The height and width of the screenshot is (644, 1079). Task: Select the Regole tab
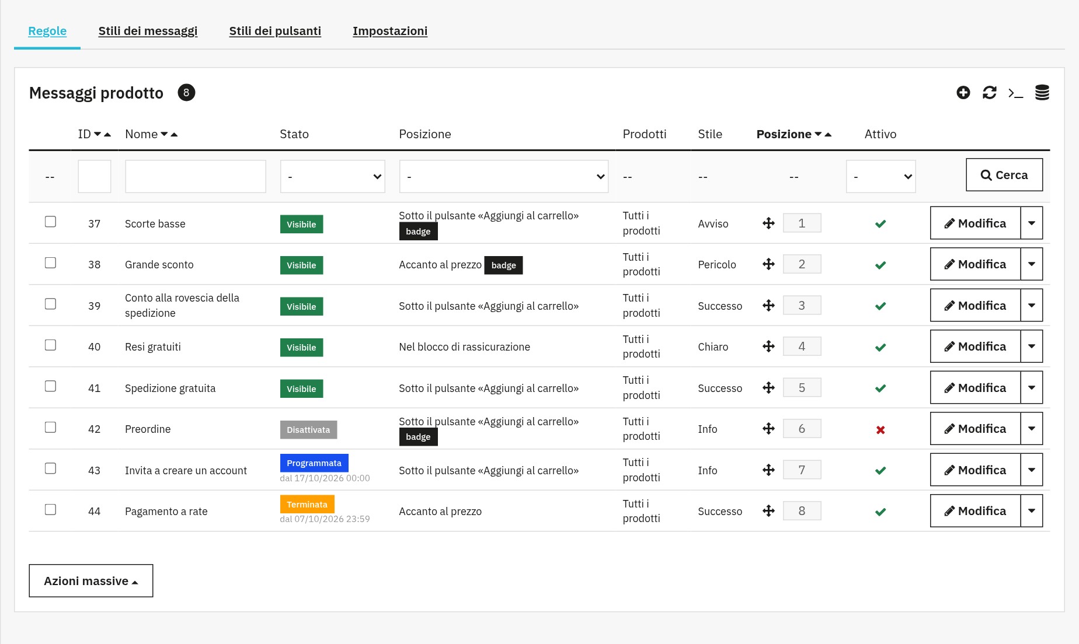pos(47,31)
